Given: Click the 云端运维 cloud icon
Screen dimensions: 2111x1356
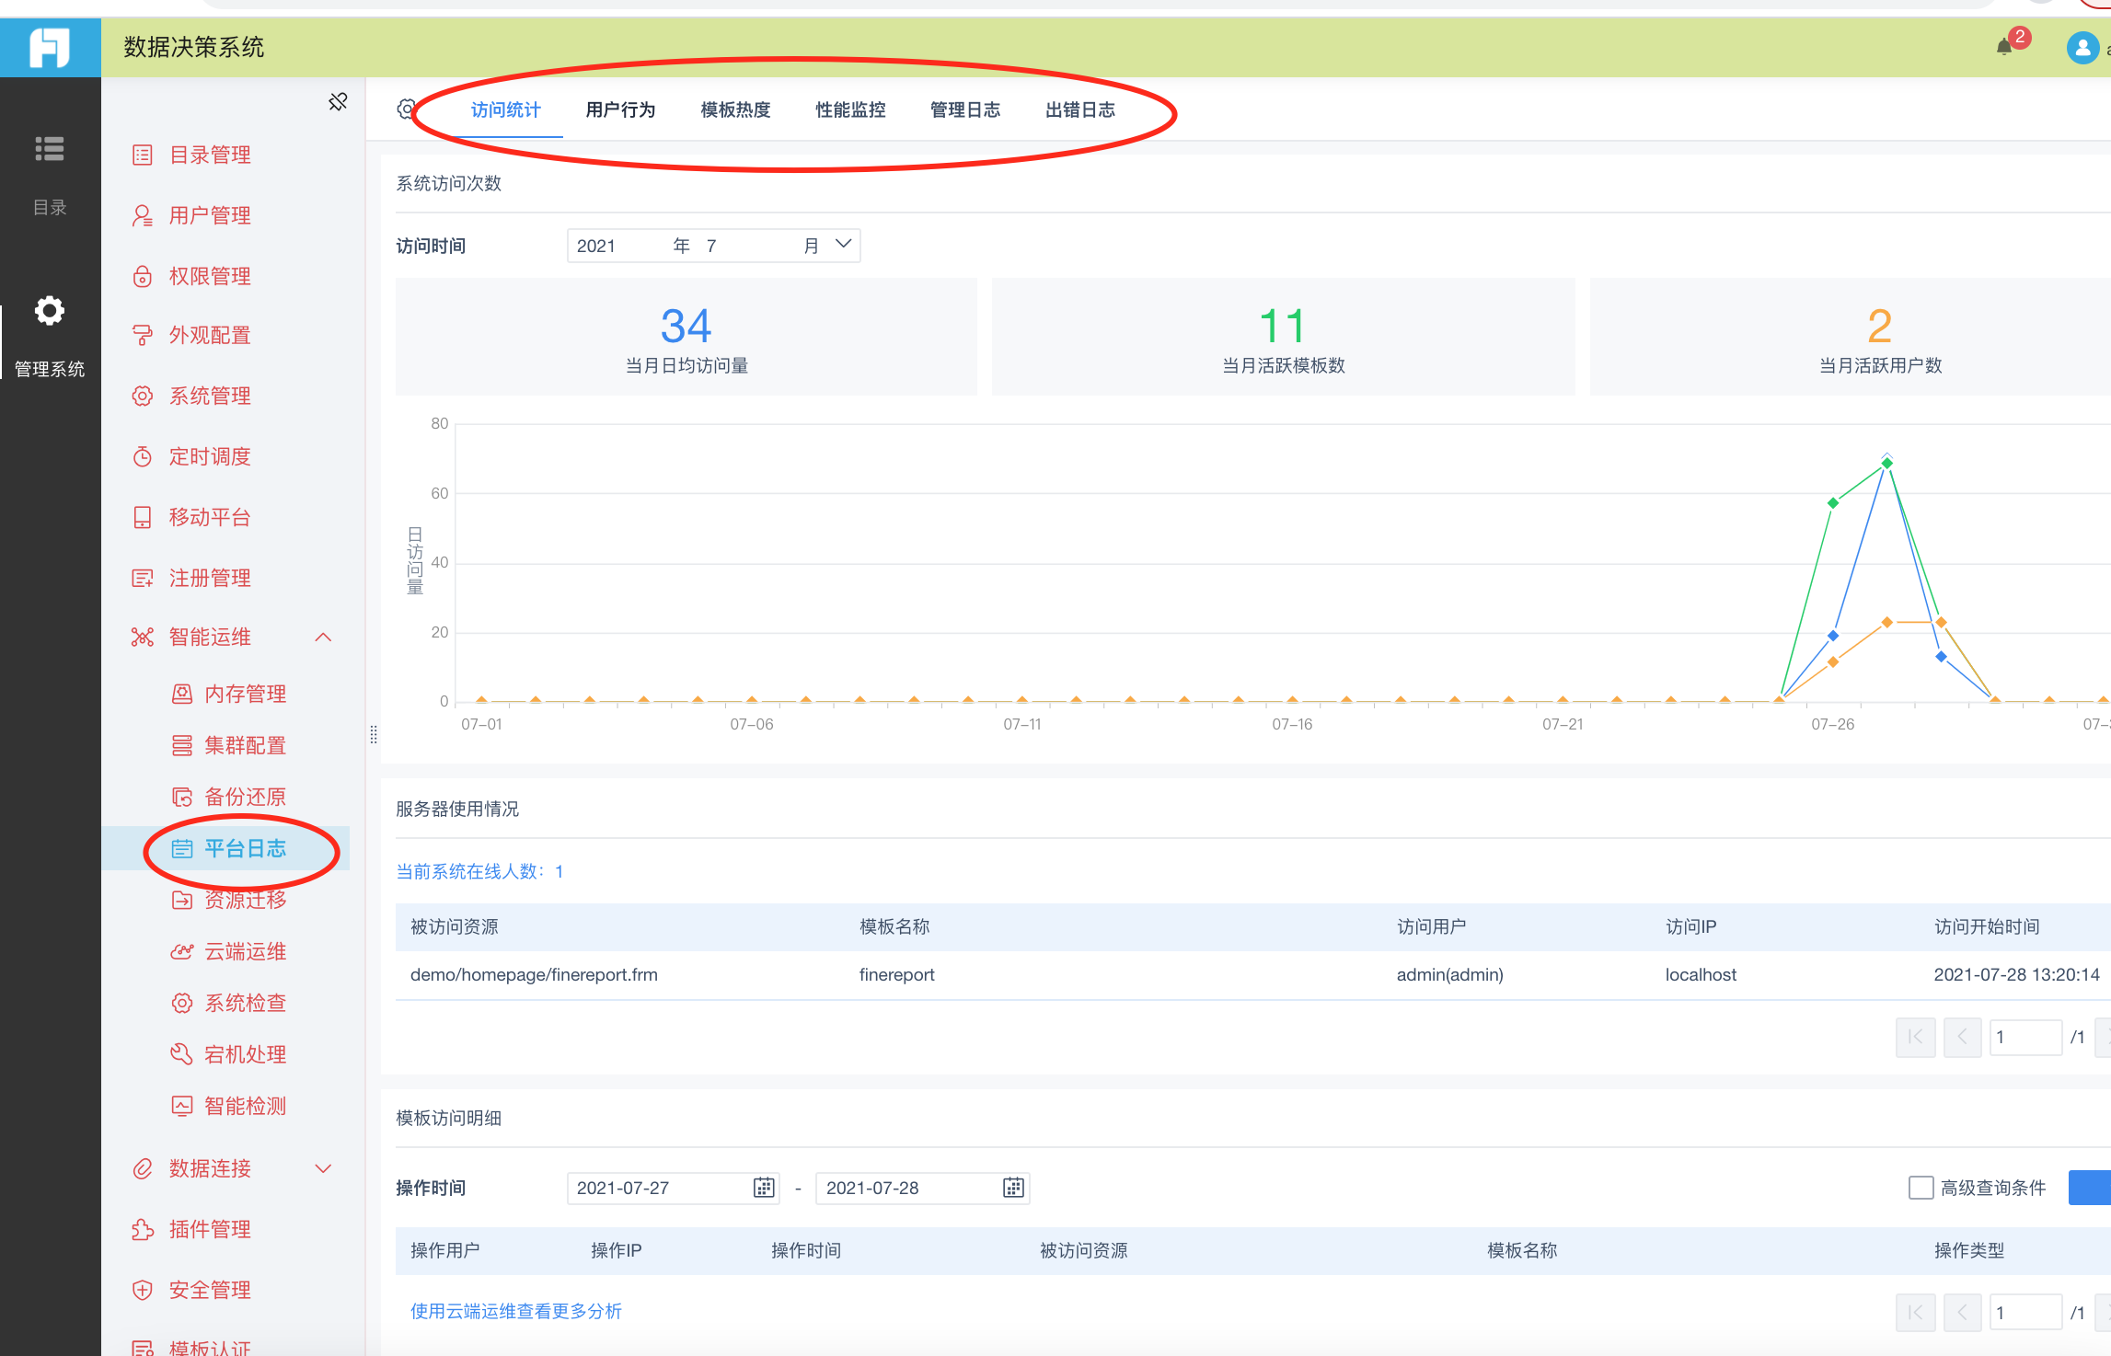Looking at the screenshot, I should tap(182, 951).
